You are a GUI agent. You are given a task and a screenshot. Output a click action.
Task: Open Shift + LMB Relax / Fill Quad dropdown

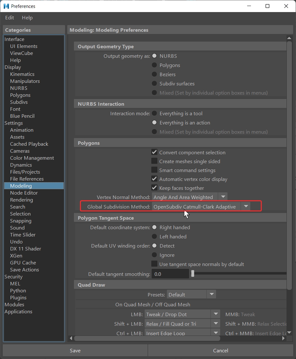(x=182, y=324)
